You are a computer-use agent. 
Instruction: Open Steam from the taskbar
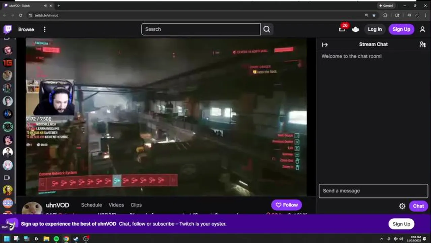[x=76, y=239]
